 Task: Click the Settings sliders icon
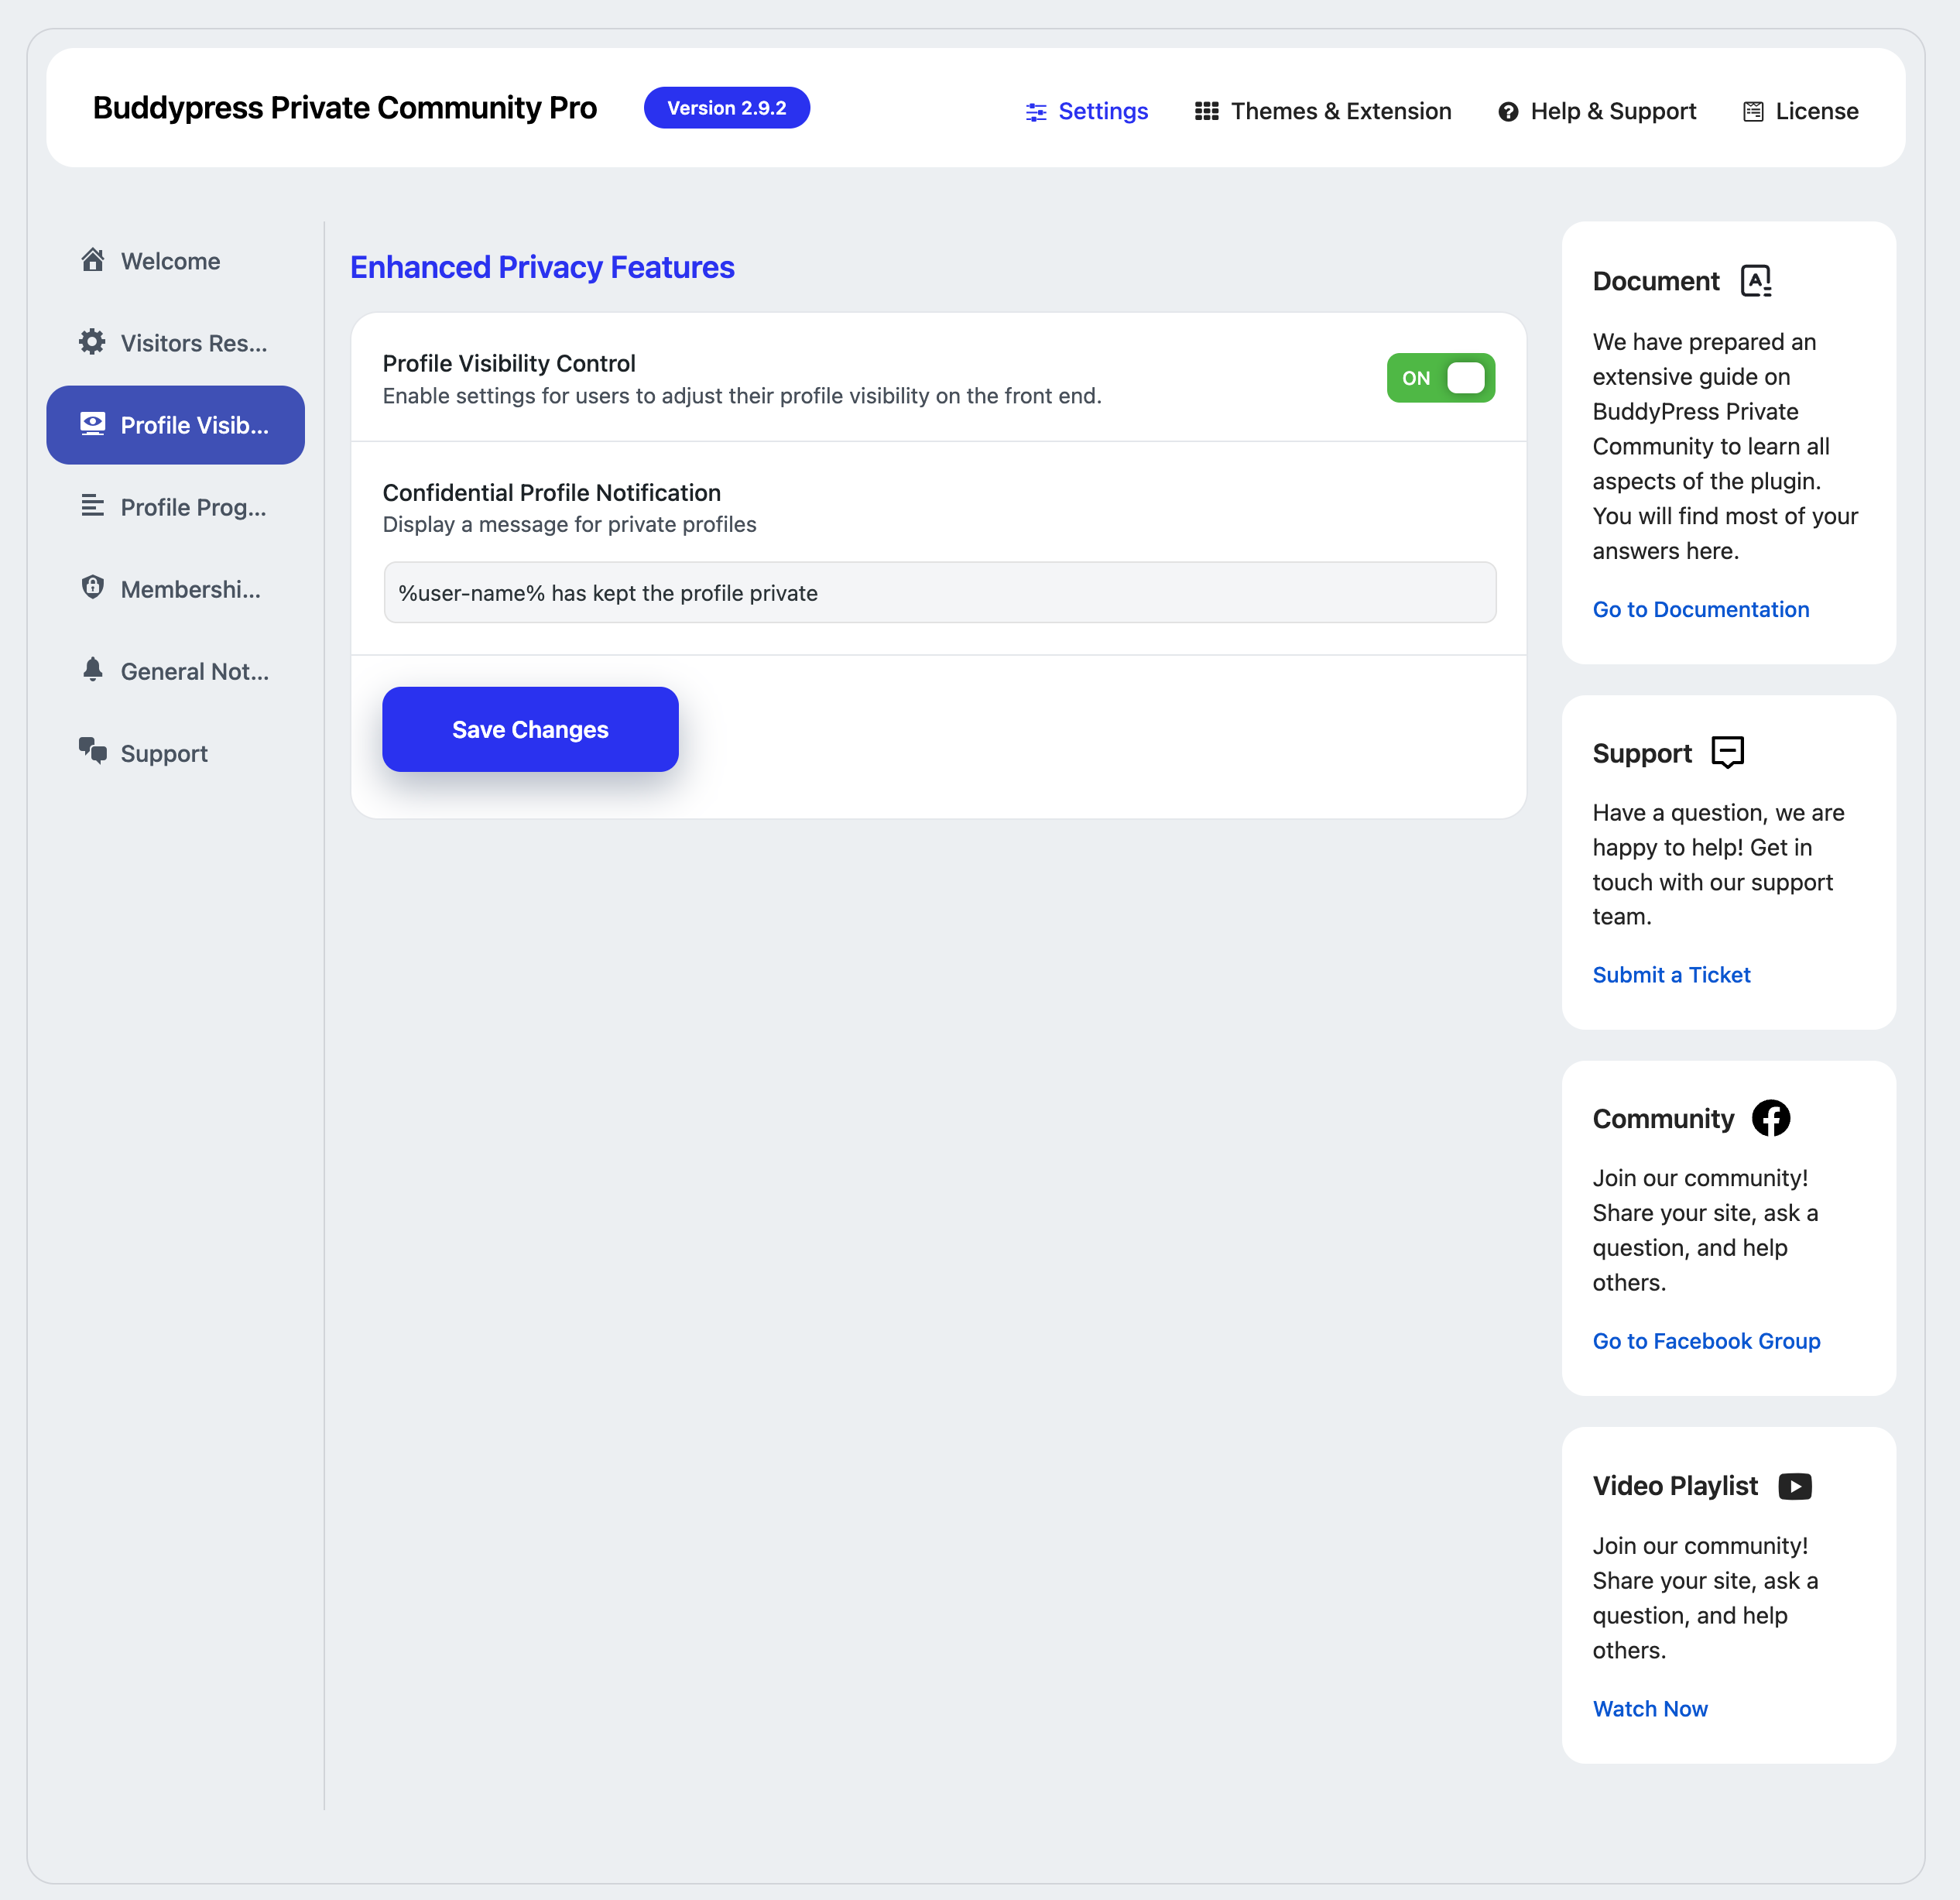coord(1036,112)
